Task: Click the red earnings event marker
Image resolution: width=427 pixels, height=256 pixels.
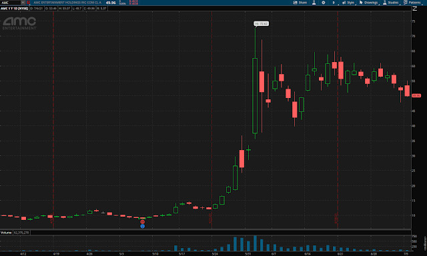Action: pyautogui.click(x=142, y=222)
